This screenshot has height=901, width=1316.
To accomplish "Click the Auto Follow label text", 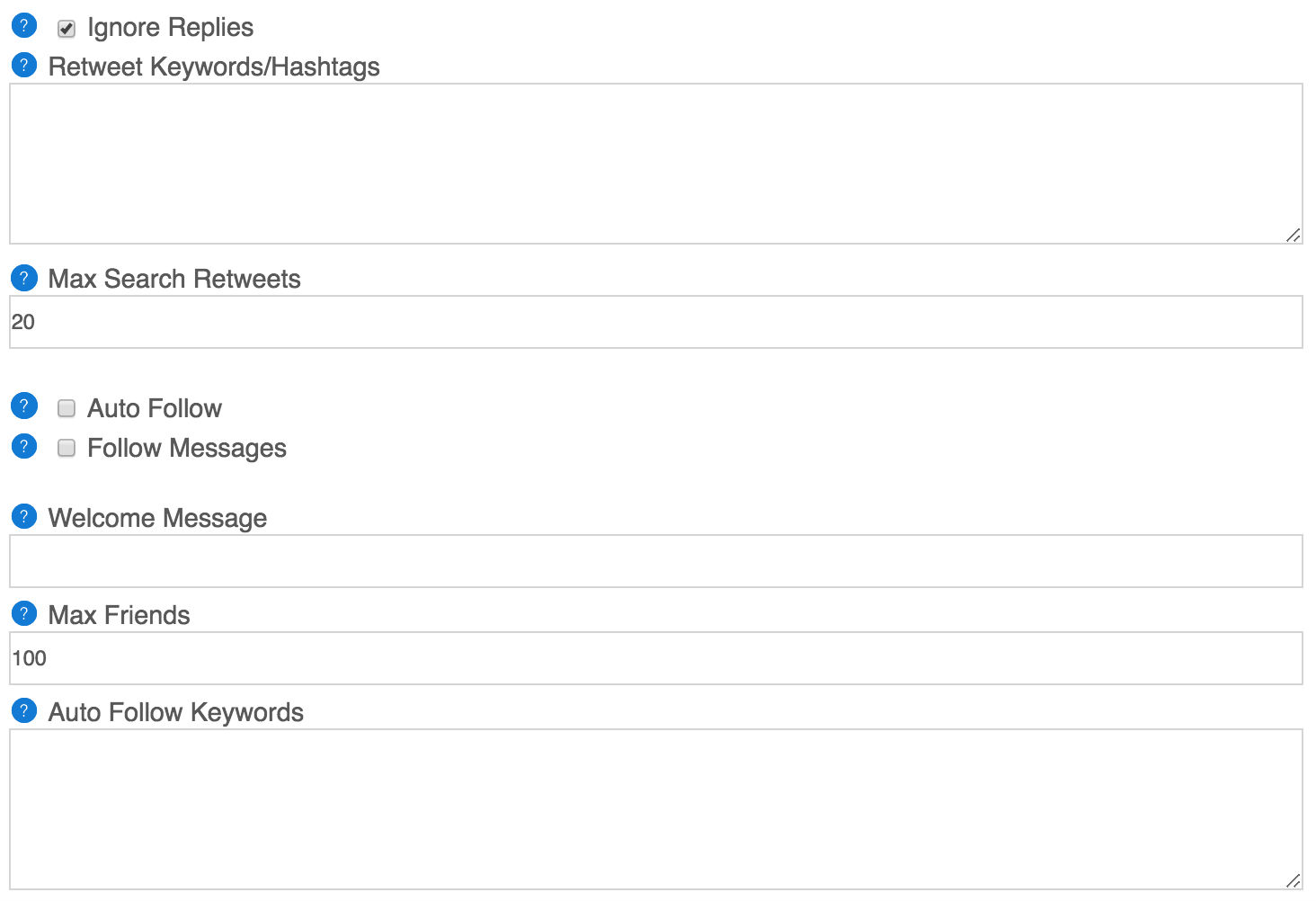I will tap(155, 408).
